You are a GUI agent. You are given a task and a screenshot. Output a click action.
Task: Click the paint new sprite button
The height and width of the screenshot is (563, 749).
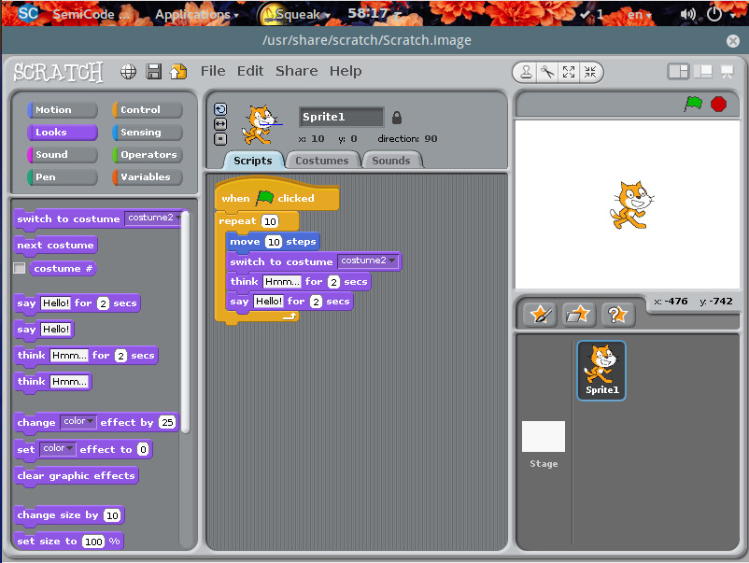[x=540, y=315]
